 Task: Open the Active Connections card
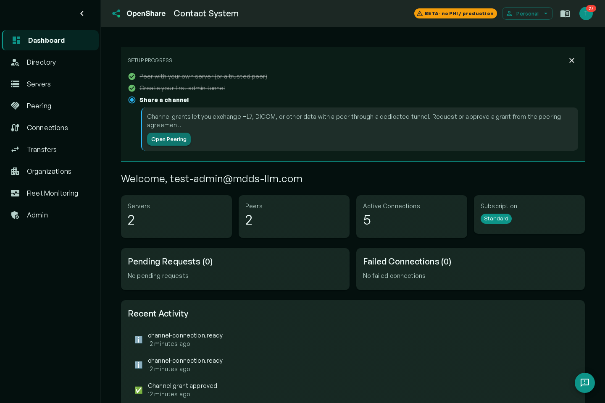click(412, 217)
